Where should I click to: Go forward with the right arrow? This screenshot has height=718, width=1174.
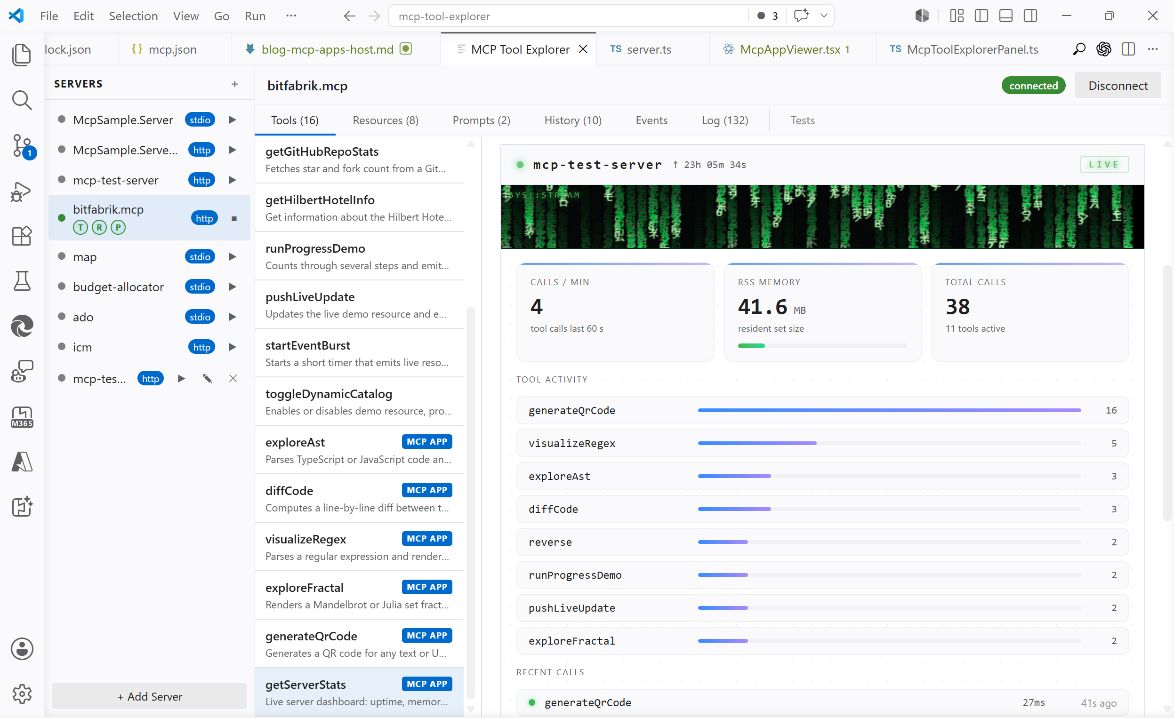click(374, 16)
